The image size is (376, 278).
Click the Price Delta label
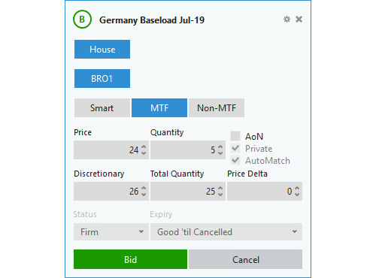[247, 174]
